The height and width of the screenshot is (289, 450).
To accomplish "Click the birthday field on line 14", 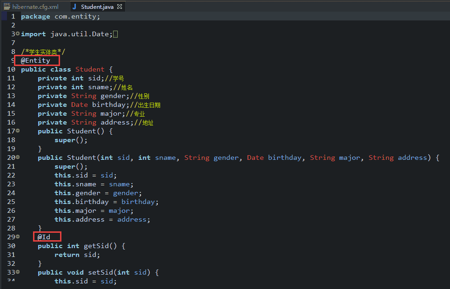I will pos(107,105).
